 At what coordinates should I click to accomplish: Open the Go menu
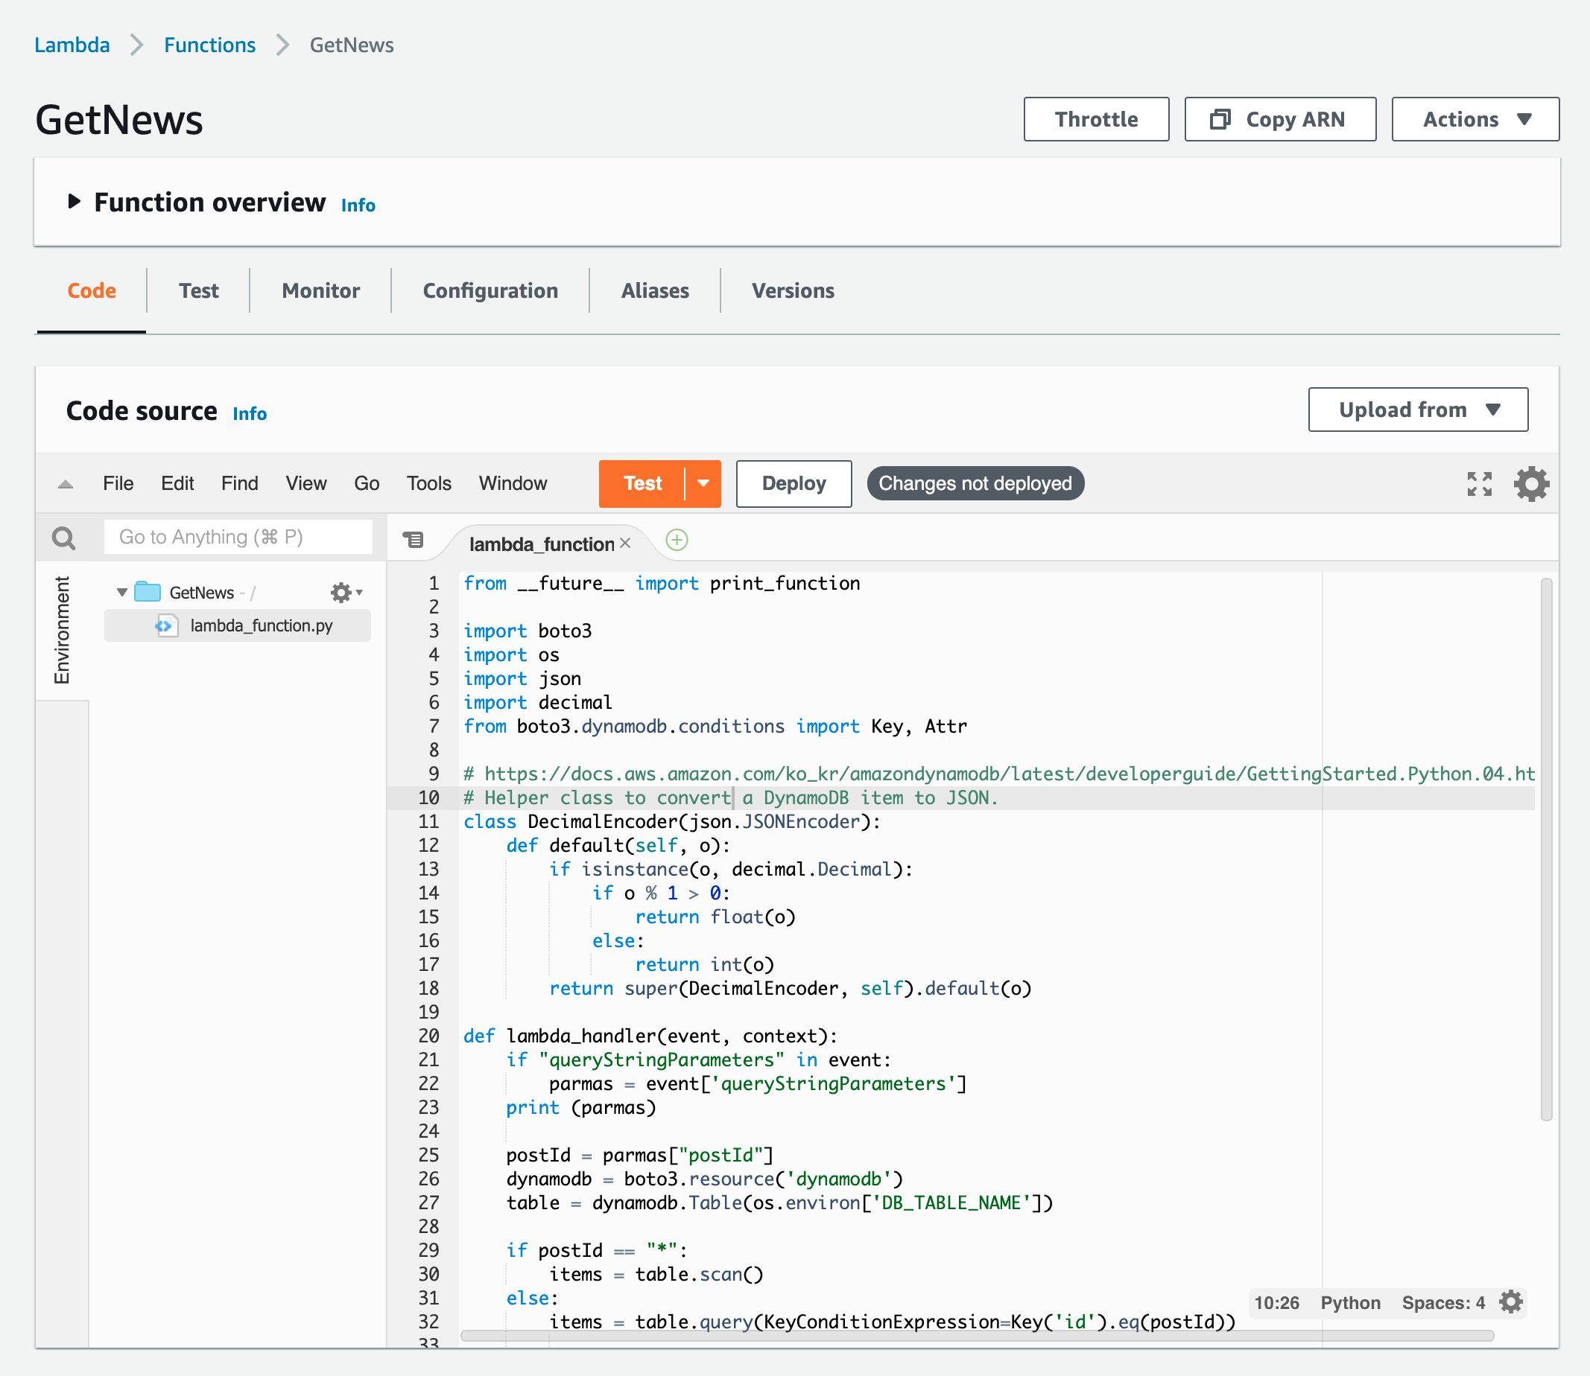(x=367, y=484)
